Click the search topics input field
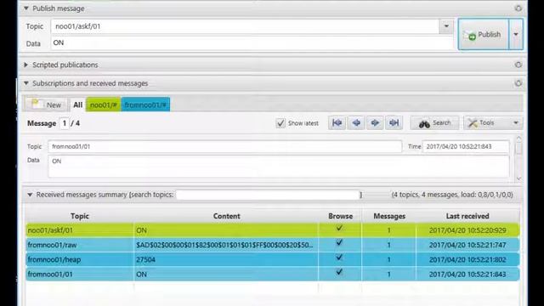Viewport: 544px width, 306px height. (268, 195)
